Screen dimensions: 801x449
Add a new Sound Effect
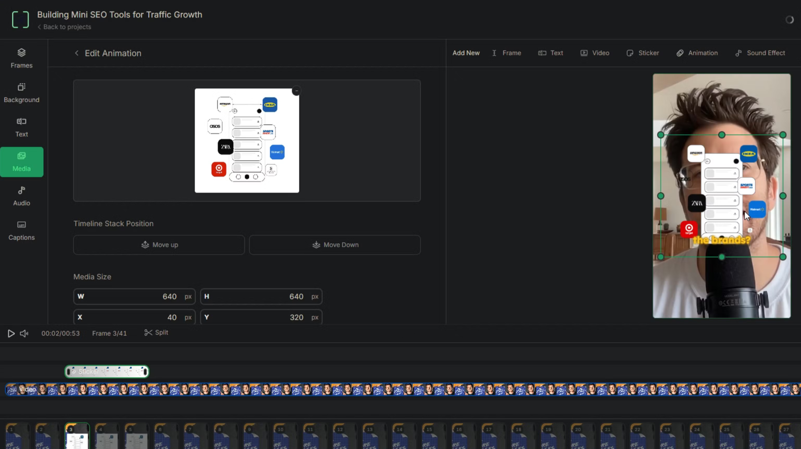760,53
